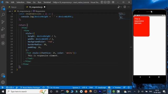This screenshot has width=168, height=94.
Task: Toggle the primary side bar layout icon
Action: tap(102, 2)
